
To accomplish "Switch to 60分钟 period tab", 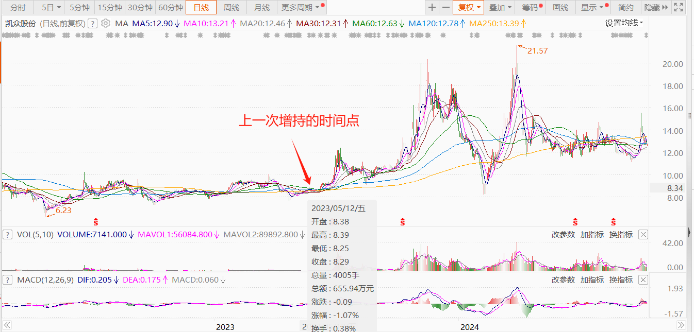I will point(170,7).
